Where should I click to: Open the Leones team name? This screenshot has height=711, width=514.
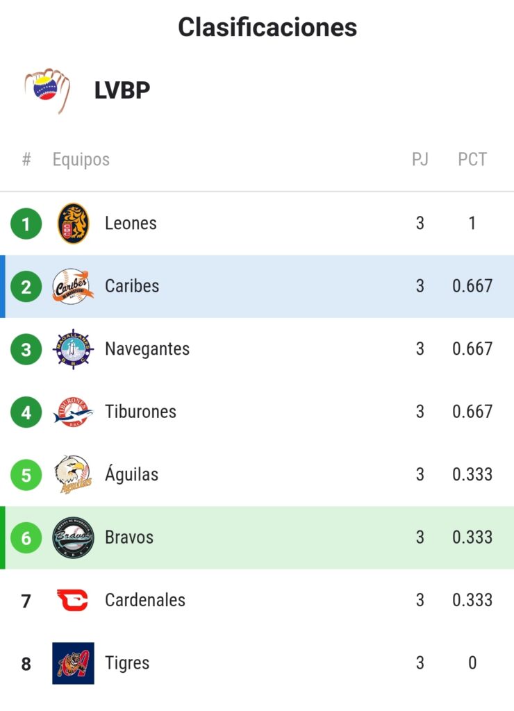[131, 224]
